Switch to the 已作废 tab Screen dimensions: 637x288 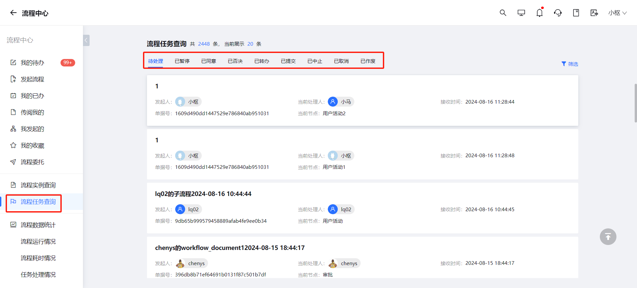click(368, 61)
